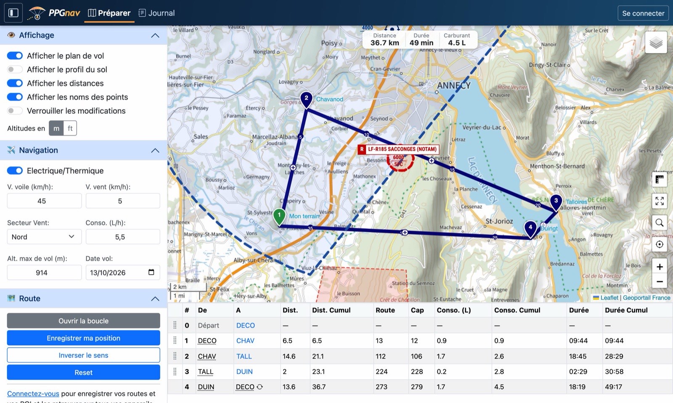673x403 pixels.
Task: Enable Verrouiller les modifications
Action: pyautogui.click(x=15, y=111)
